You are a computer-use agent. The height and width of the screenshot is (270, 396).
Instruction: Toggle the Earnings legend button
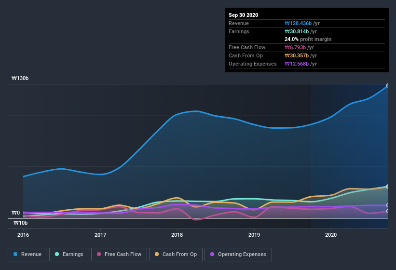(x=69, y=255)
